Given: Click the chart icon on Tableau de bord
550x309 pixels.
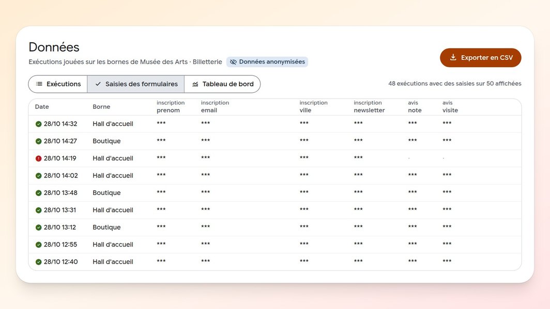Looking at the screenshot, I should point(195,84).
